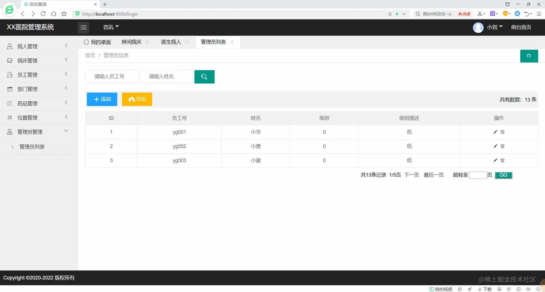Close the 管理员列表 tab

[x=232, y=42]
